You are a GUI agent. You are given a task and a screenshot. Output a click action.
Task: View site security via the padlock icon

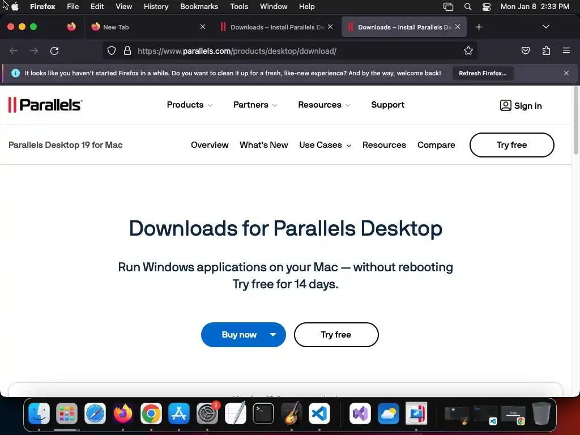pyautogui.click(x=127, y=50)
